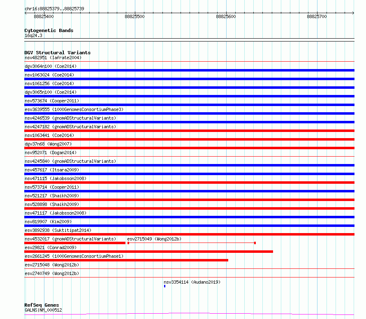Click the 88825500 ruler coordinate

[x=135, y=16]
